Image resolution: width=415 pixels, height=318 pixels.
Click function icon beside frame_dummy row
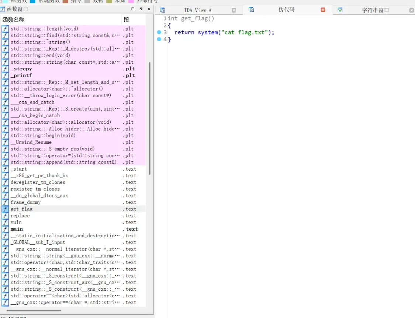tap(5, 202)
